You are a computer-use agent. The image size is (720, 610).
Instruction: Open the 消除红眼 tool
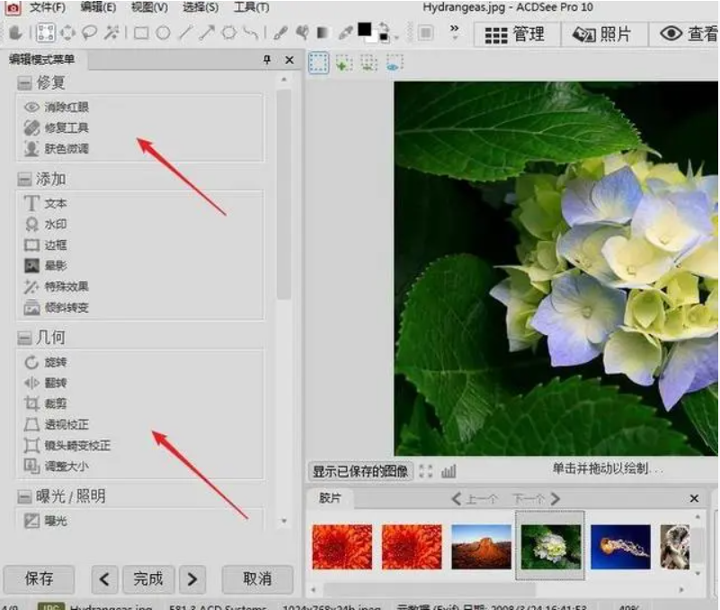click(x=57, y=107)
